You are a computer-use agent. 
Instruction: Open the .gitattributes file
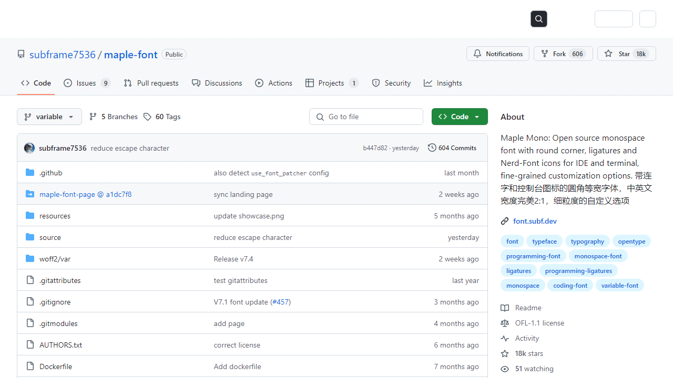[60, 280]
